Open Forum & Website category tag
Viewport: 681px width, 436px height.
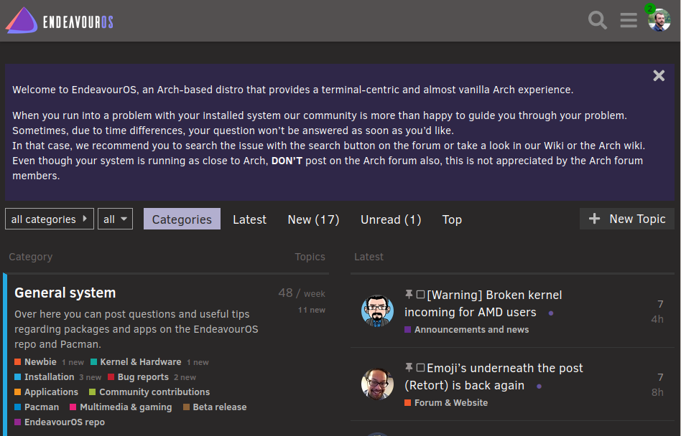(446, 402)
